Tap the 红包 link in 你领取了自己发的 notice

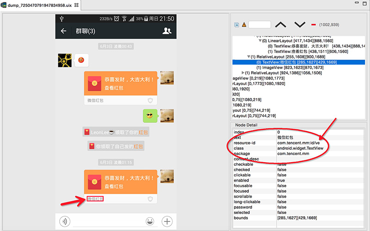(138, 146)
